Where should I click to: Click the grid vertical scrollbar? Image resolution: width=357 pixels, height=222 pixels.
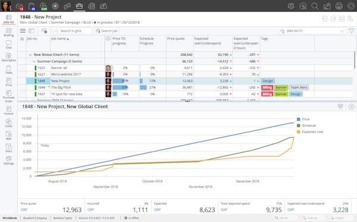pyautogui.click(x=355, y=60)
